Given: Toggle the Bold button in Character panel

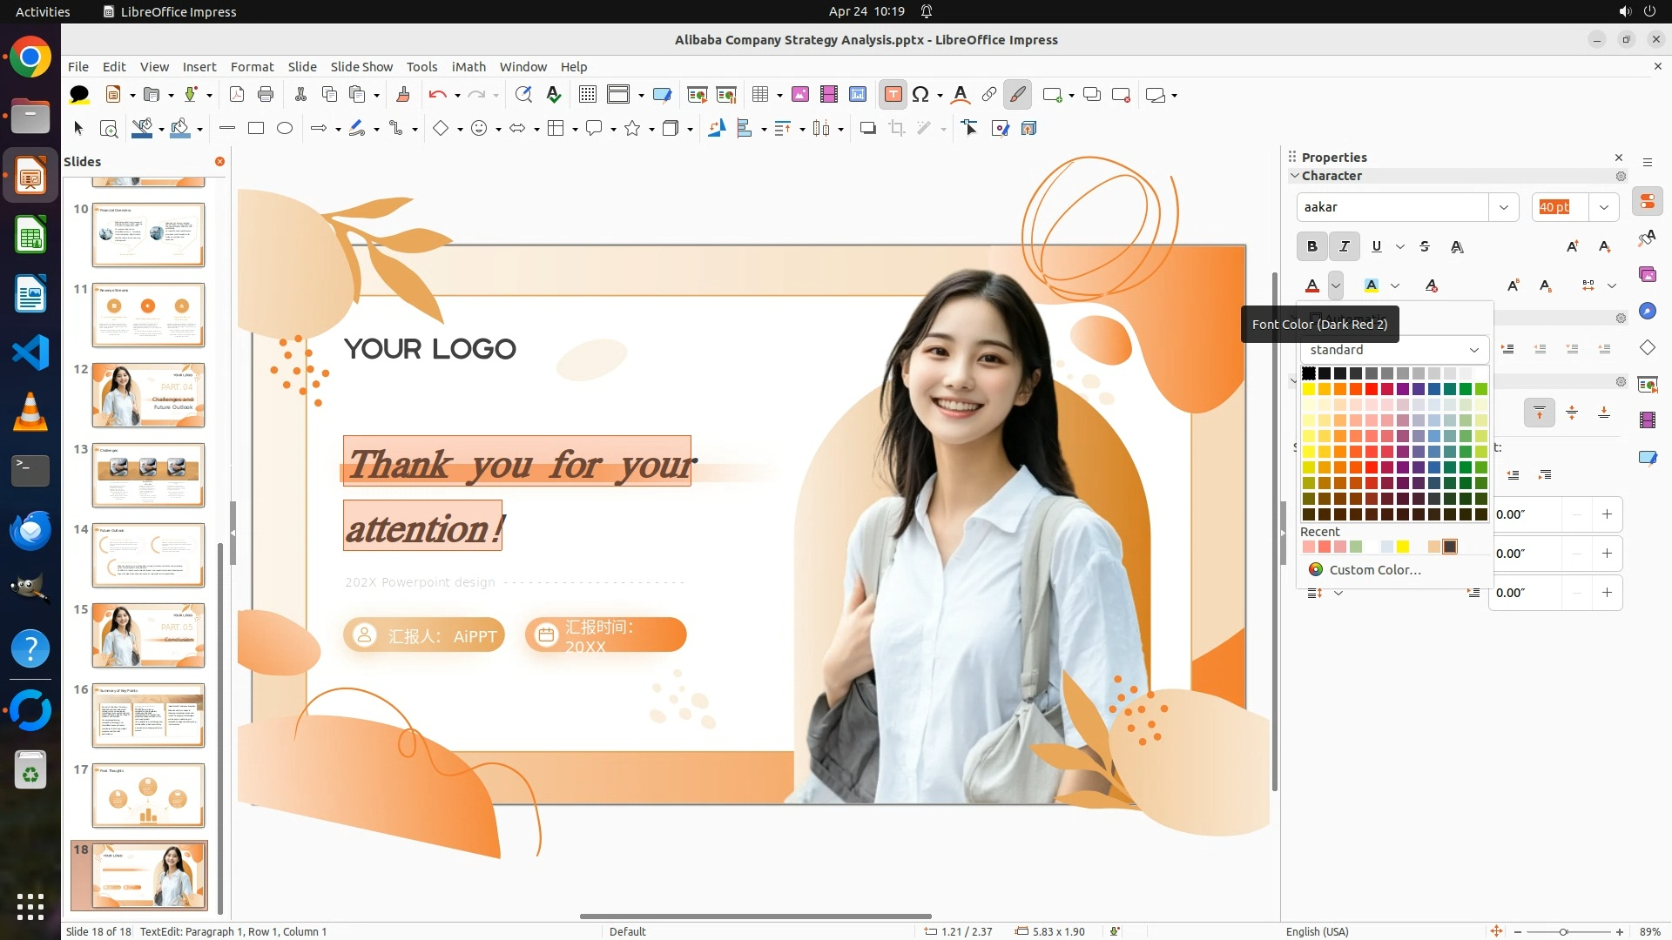Looking at the screenshot, I should 1311,246.
